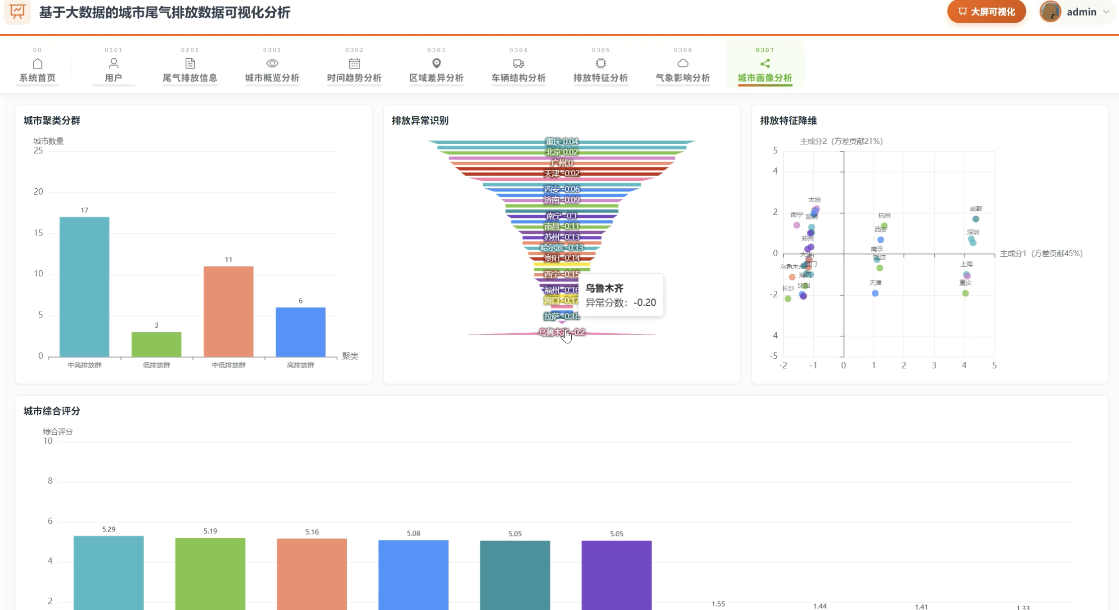Click the admin username text
1119x610 pixels.
(1082, 12)
